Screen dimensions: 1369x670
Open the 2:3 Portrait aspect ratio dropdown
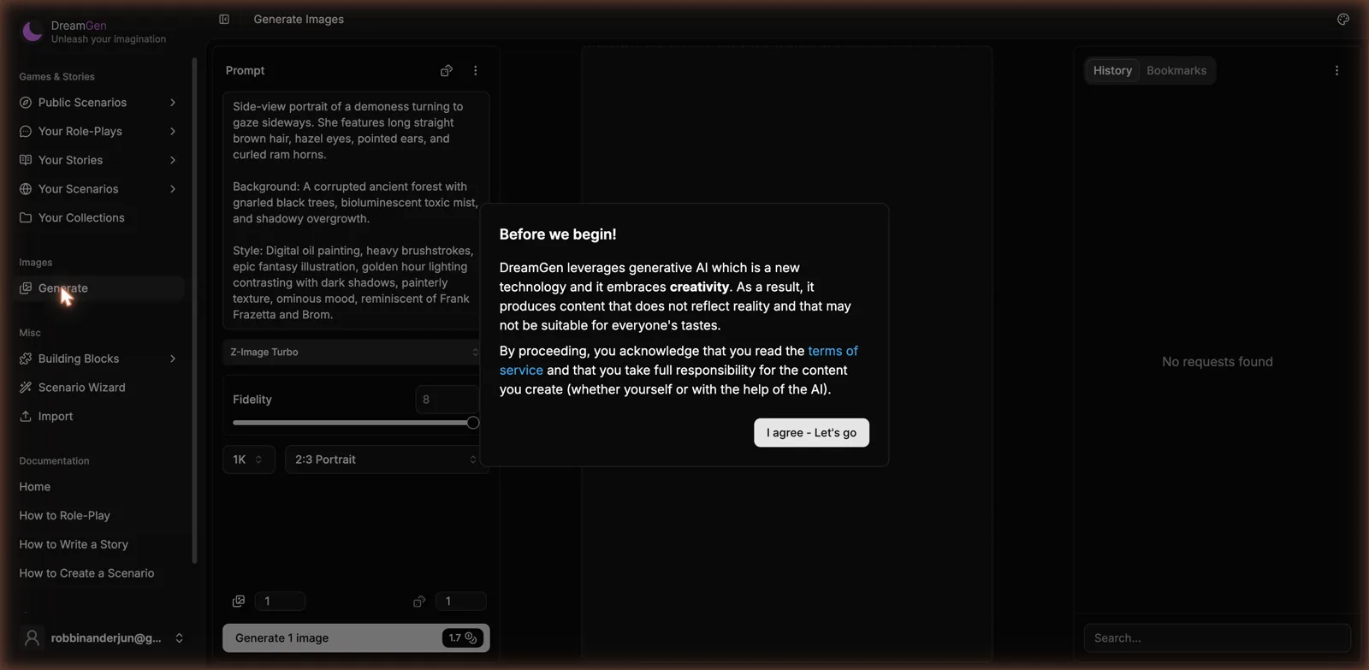tap(387, 460)
